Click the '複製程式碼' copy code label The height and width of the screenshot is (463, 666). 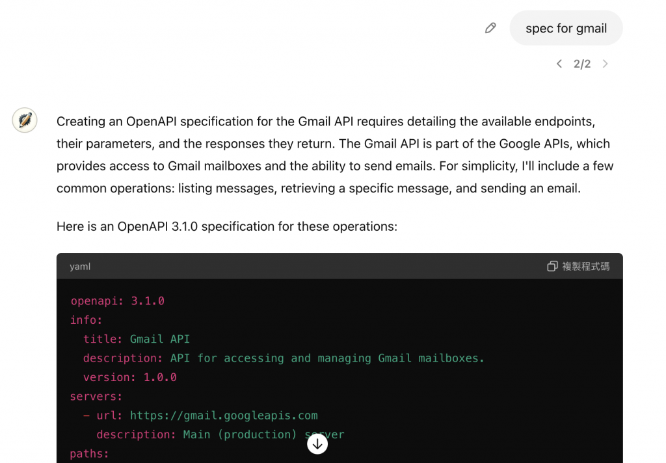586,267
